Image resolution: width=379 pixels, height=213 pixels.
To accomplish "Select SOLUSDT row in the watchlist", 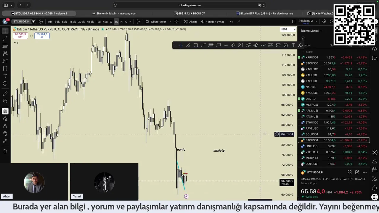I will [334, 134].
